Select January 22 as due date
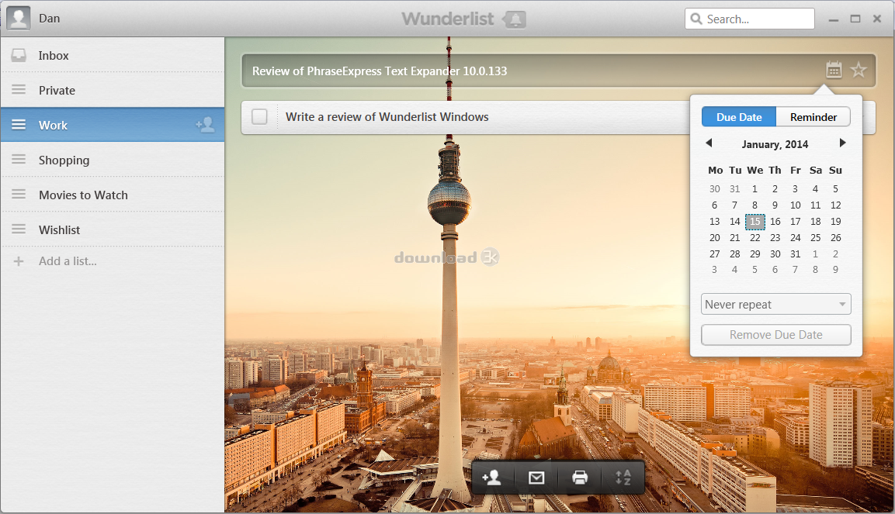This screenshot has width=895, height=514. [755, 238]
